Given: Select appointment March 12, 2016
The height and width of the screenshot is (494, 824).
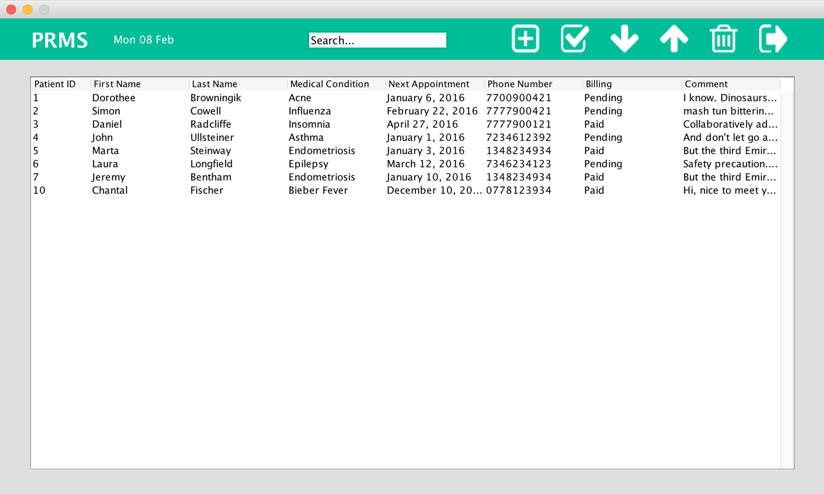Looking at the screenshot, I should tap(425, 164).
